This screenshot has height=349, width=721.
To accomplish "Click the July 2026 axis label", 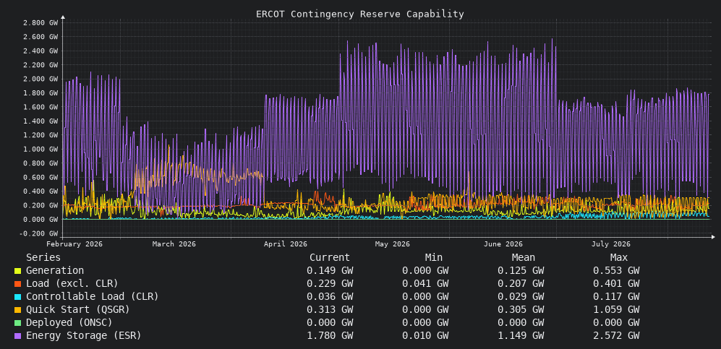I will coord(610,244).
